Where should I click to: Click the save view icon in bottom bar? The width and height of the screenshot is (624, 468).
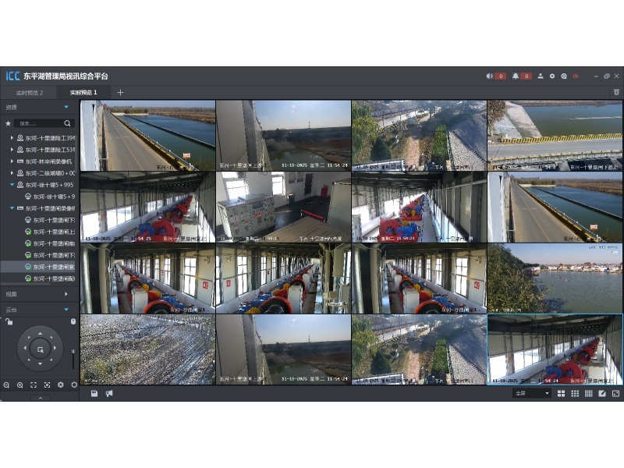pos(94,393)
